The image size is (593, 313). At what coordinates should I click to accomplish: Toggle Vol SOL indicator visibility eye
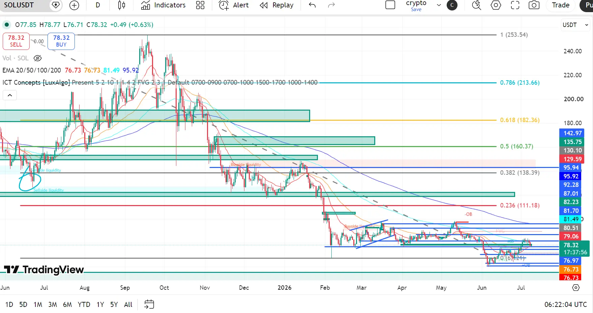pyautogui.click(x=38, y=58)
